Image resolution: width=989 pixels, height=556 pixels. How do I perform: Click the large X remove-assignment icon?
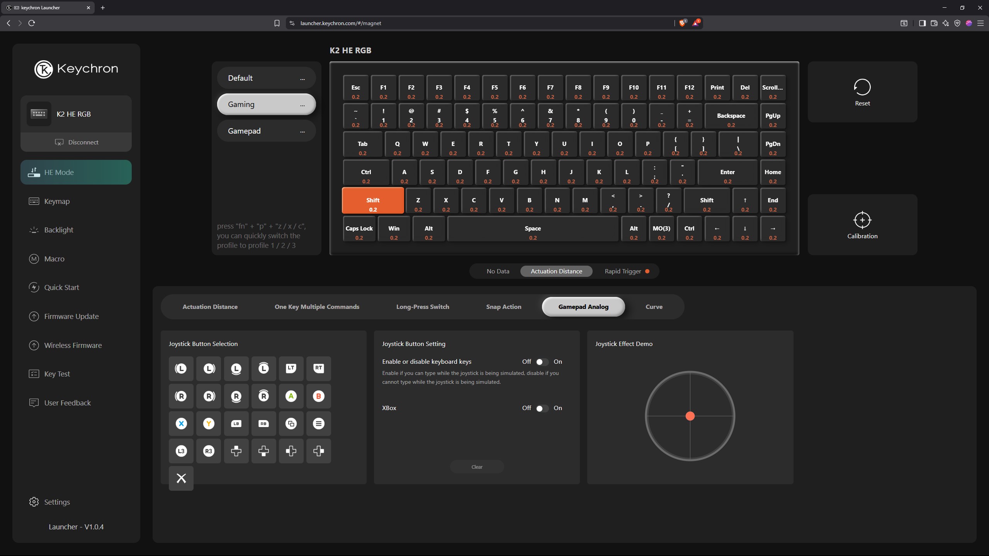181,478
